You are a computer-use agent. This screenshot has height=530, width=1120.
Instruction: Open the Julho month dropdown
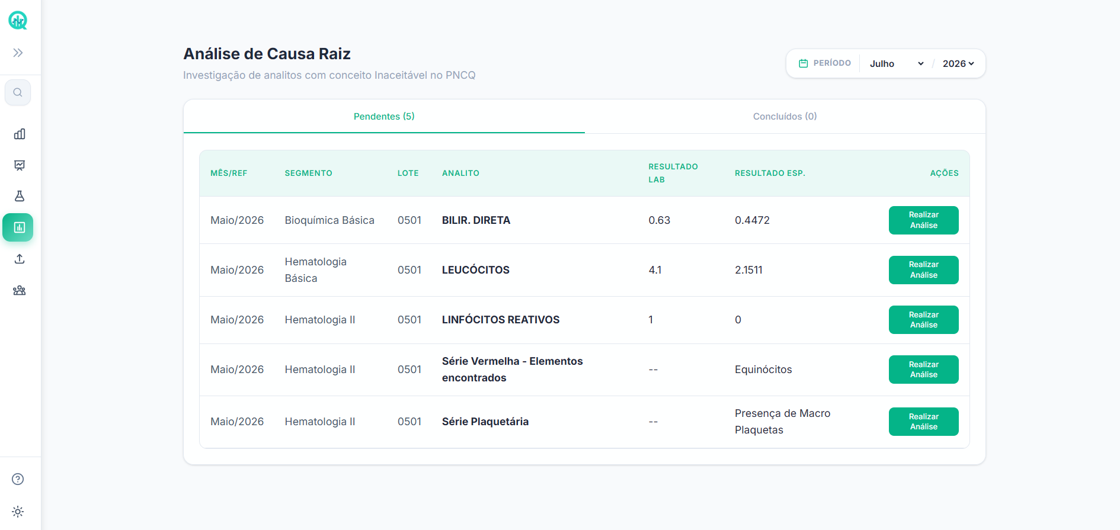(897, 63)
